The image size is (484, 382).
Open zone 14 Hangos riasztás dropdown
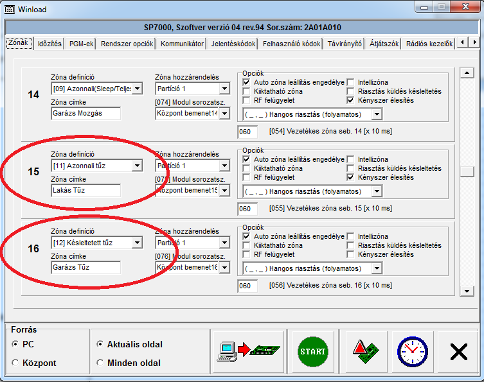coord(377,114)
